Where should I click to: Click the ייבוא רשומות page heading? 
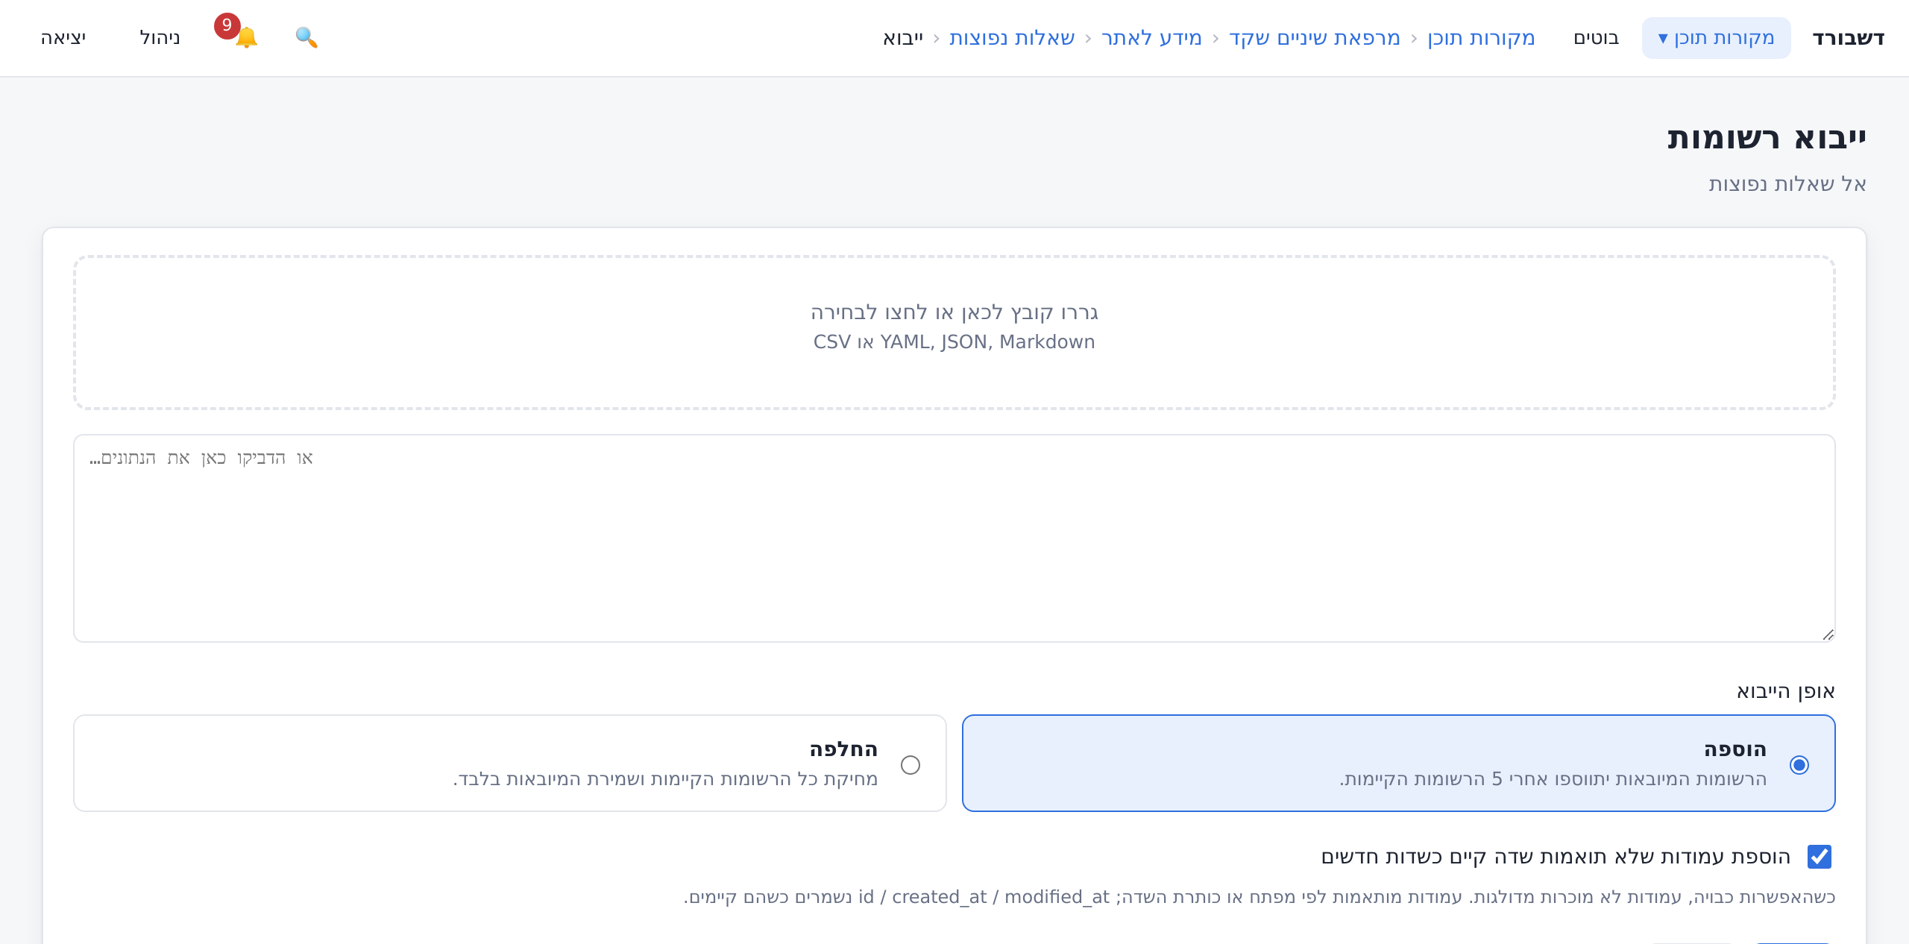1767,139
